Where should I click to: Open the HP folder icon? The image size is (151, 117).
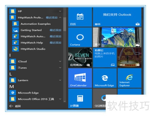tap(13, 11)
